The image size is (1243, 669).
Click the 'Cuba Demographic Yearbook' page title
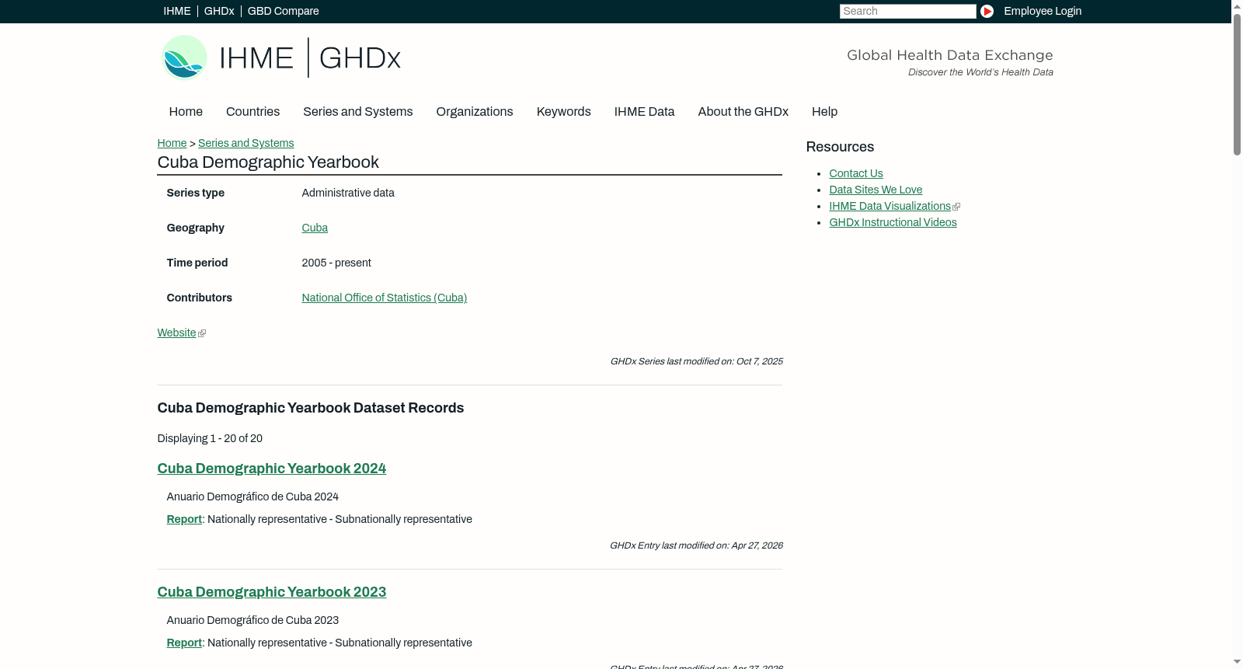pyautogui.click(x=268, y=162)
